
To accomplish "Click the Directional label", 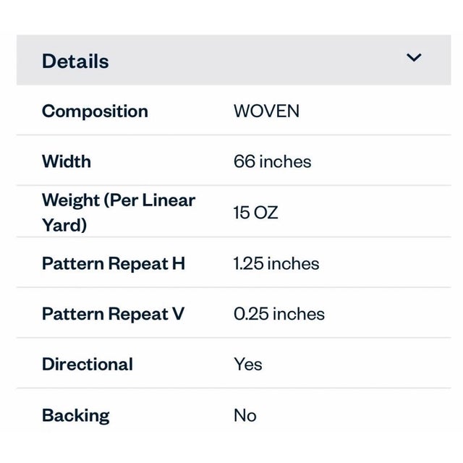I will point(88,365).
